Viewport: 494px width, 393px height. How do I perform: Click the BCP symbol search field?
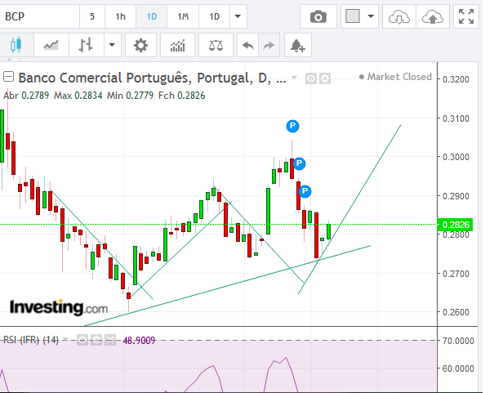click(x=39, y=16)
